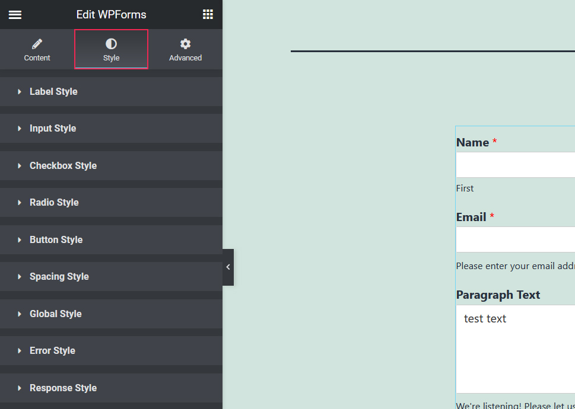Expand the Input Style section
The image size is (575, 409).
pyautogui.click(x=52, y=128)
